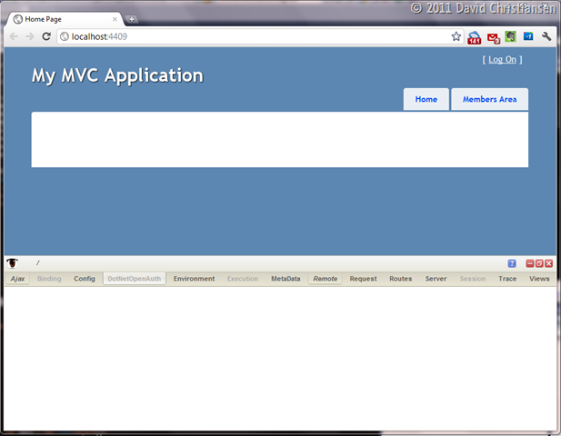This screenshot has width=561, height=436.
Task: Click the Log On link
Action: pyautogui.click(x=502, y=60)
